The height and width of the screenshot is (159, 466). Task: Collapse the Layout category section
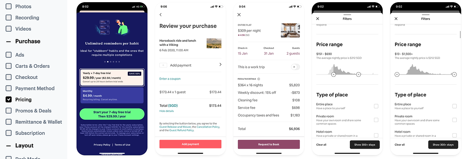(x=9, y=146)
